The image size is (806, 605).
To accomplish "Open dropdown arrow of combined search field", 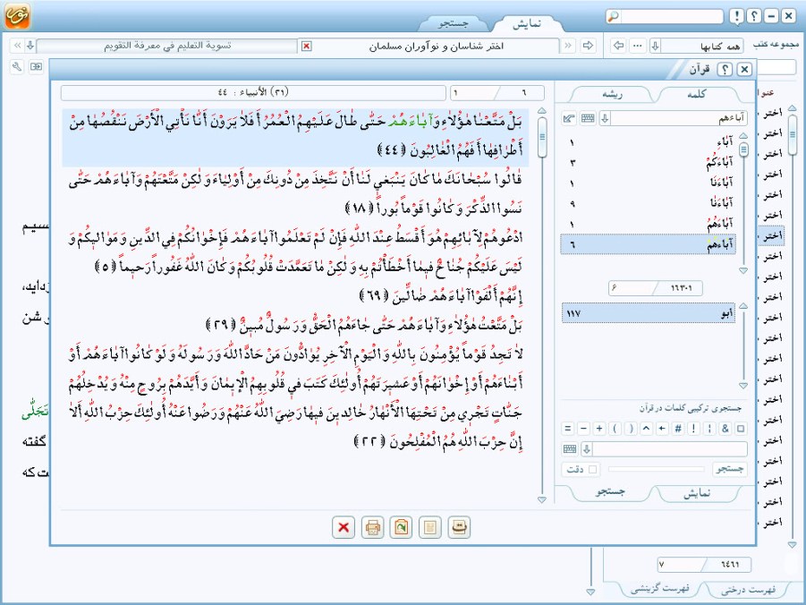I will click(x=587, y=449).
